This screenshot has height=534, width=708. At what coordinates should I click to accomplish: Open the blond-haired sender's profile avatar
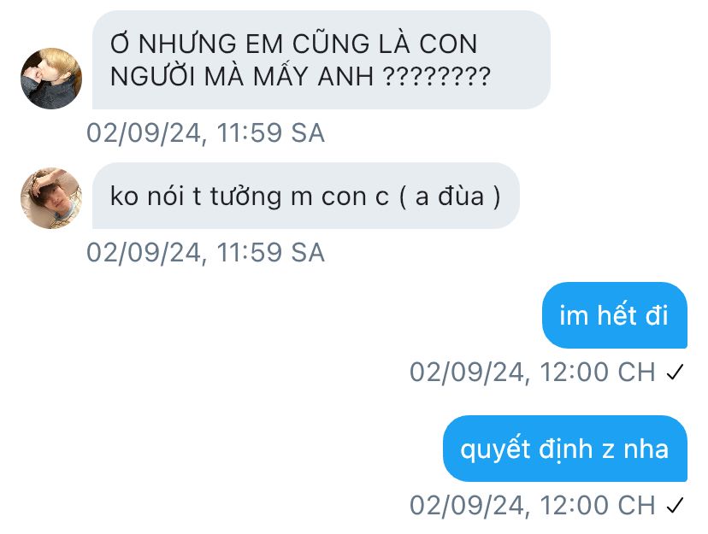tap(51, 79)
